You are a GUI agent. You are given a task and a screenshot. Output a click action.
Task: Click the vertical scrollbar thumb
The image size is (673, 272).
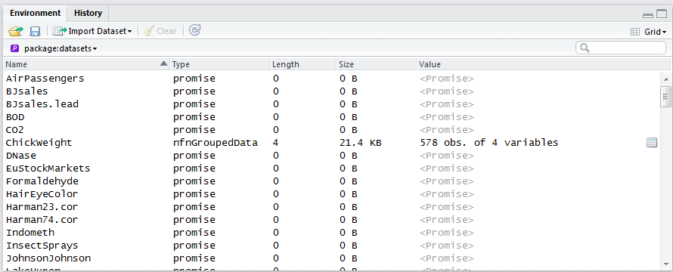tap(665, 97)
